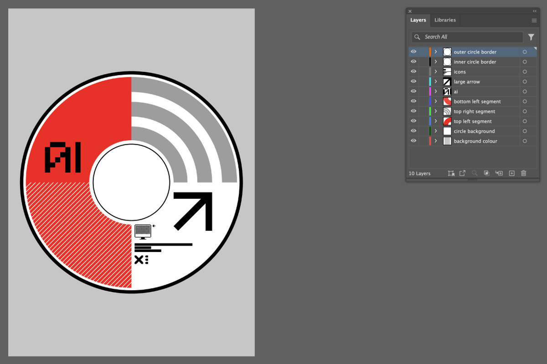Expand the inner circle border layer
This screenshot has height=364, width=547.
coord(436,62)
